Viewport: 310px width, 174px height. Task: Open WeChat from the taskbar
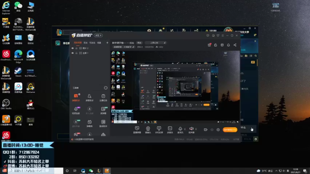click(91, 171)
